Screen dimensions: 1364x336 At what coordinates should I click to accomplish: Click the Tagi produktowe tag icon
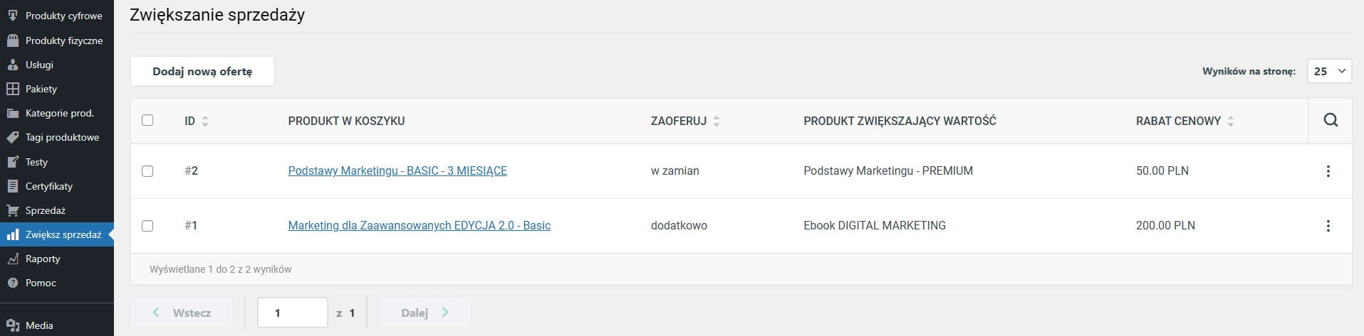click(x=12, y=137)
